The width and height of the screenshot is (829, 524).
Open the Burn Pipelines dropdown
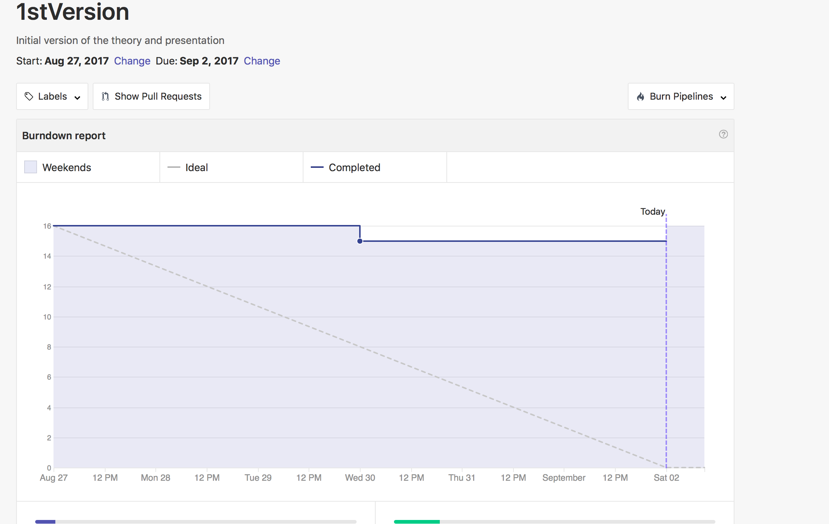tap(681, 96)
